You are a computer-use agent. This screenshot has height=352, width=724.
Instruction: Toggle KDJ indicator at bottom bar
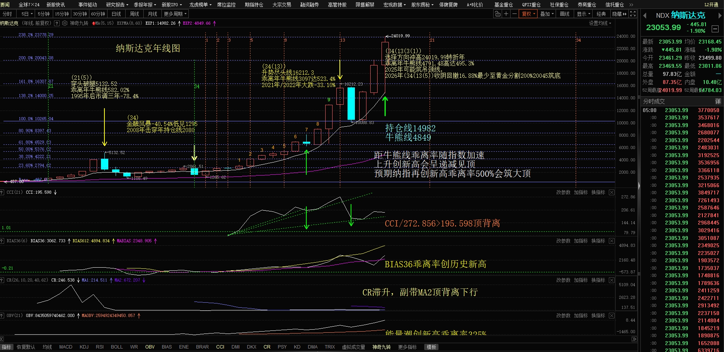tap(84, 347)
